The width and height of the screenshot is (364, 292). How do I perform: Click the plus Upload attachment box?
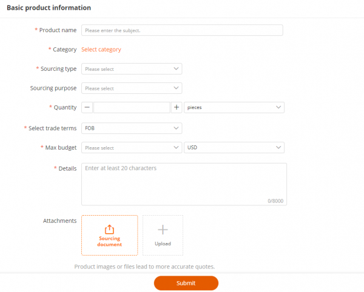pyautogui.click(x=163, y=234)
